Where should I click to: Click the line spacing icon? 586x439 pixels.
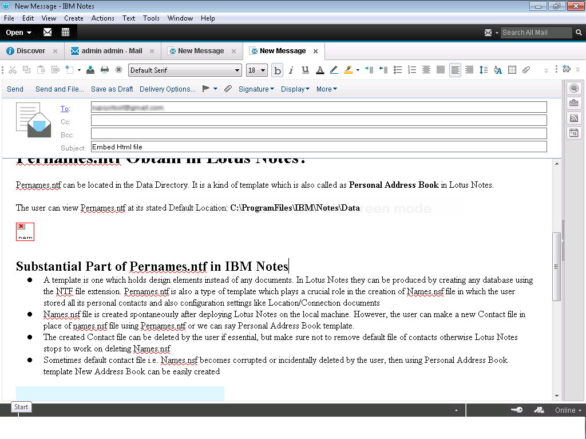pyautogui.click(x=484, y=70)
